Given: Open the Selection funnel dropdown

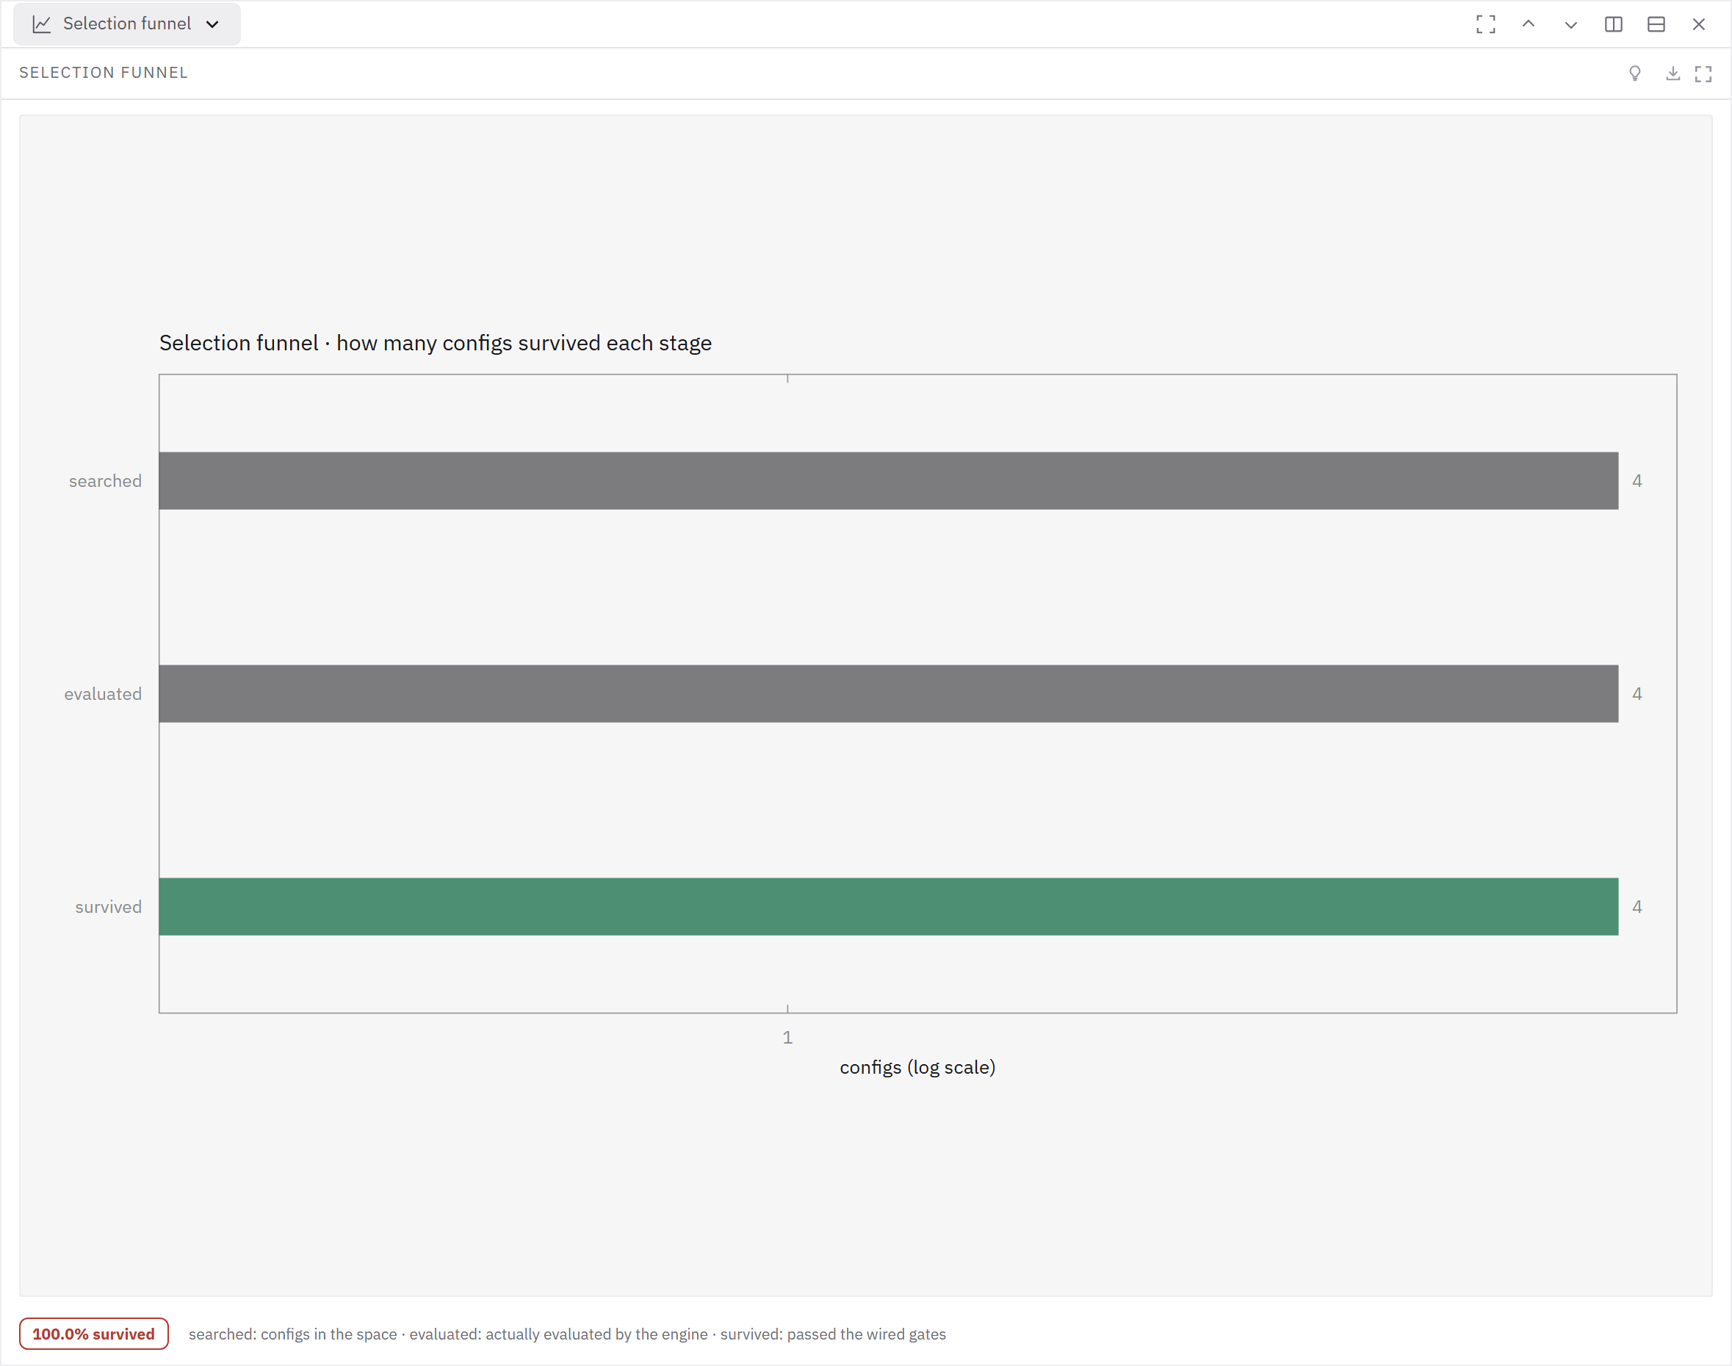Looking at the screenshot, I should pyautogui.click(x=126, y=24).
